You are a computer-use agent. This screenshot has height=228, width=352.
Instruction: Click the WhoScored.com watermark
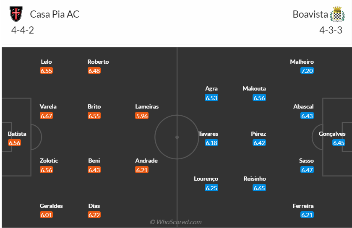(176, 222)
